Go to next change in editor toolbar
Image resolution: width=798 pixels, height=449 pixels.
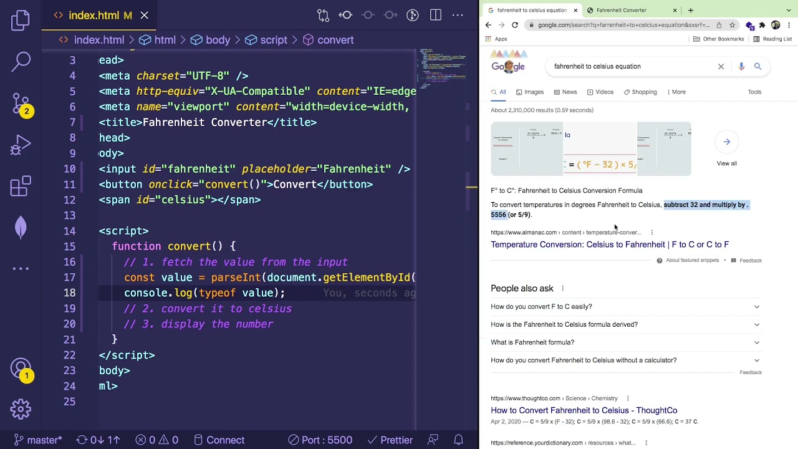pyautogui.click(x=390, y=15)
